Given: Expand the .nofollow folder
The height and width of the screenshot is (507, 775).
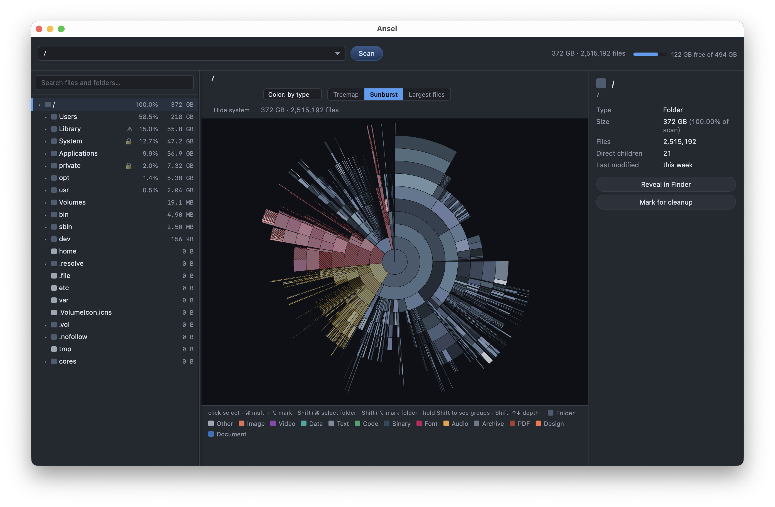Looking at the screenshot, I should [46, 337].
